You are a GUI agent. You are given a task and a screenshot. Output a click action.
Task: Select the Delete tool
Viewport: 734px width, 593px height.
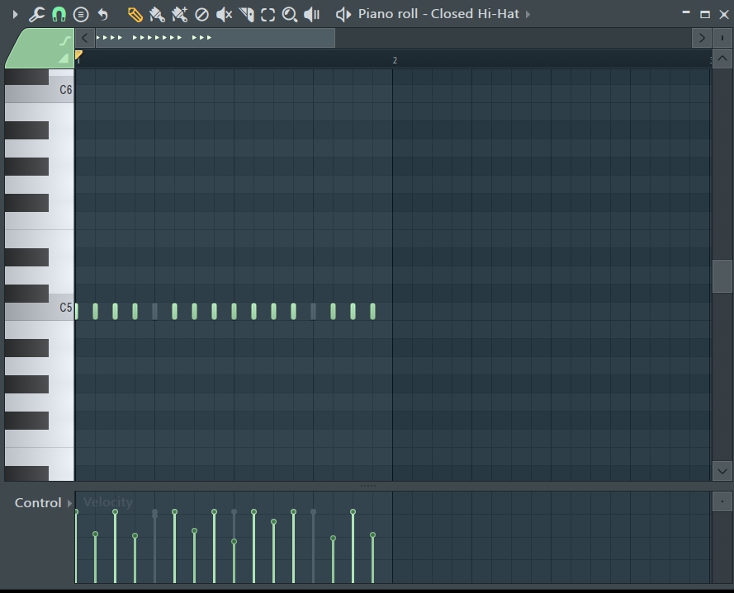(x=201, y=14)
